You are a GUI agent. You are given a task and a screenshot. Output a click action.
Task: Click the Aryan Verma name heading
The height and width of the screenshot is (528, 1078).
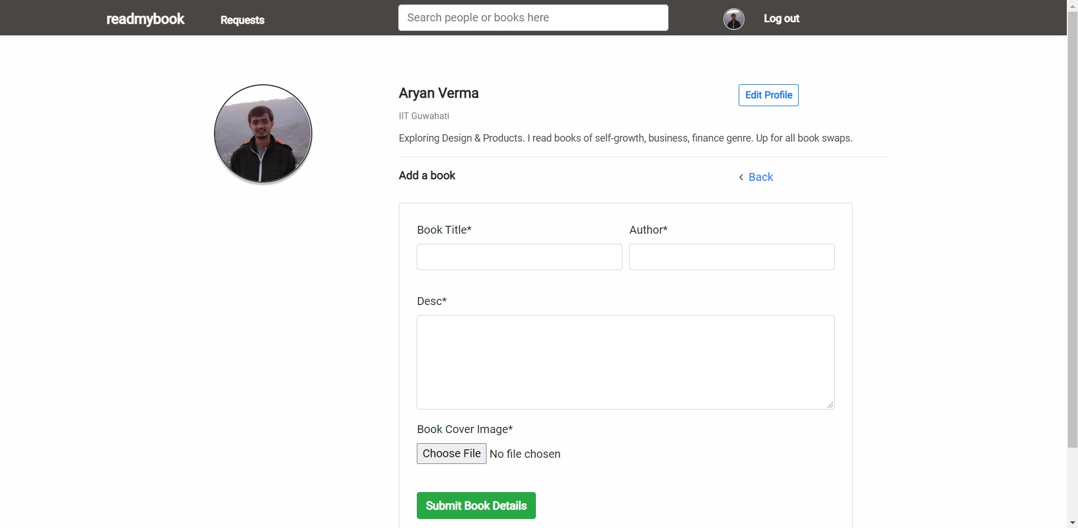coord(438,93)
